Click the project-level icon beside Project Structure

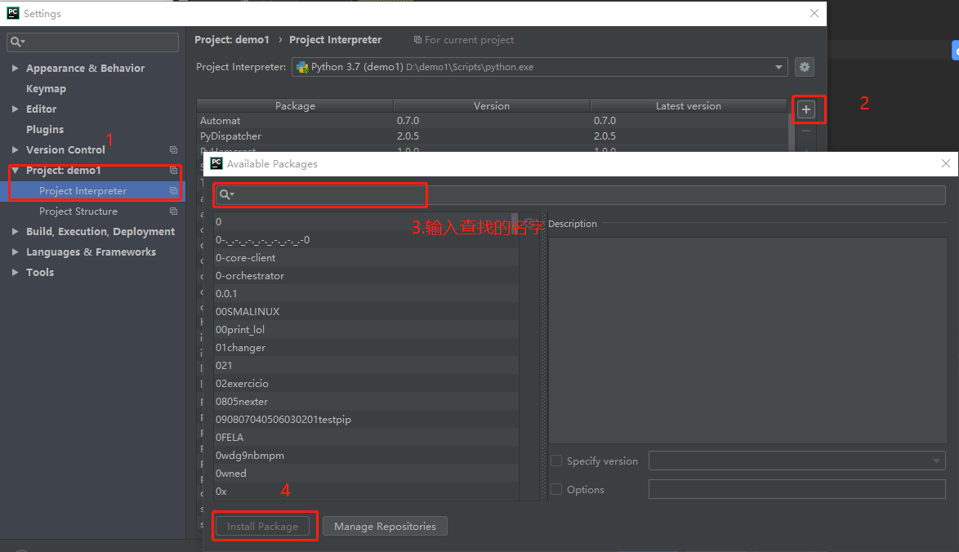pos(174,211)
